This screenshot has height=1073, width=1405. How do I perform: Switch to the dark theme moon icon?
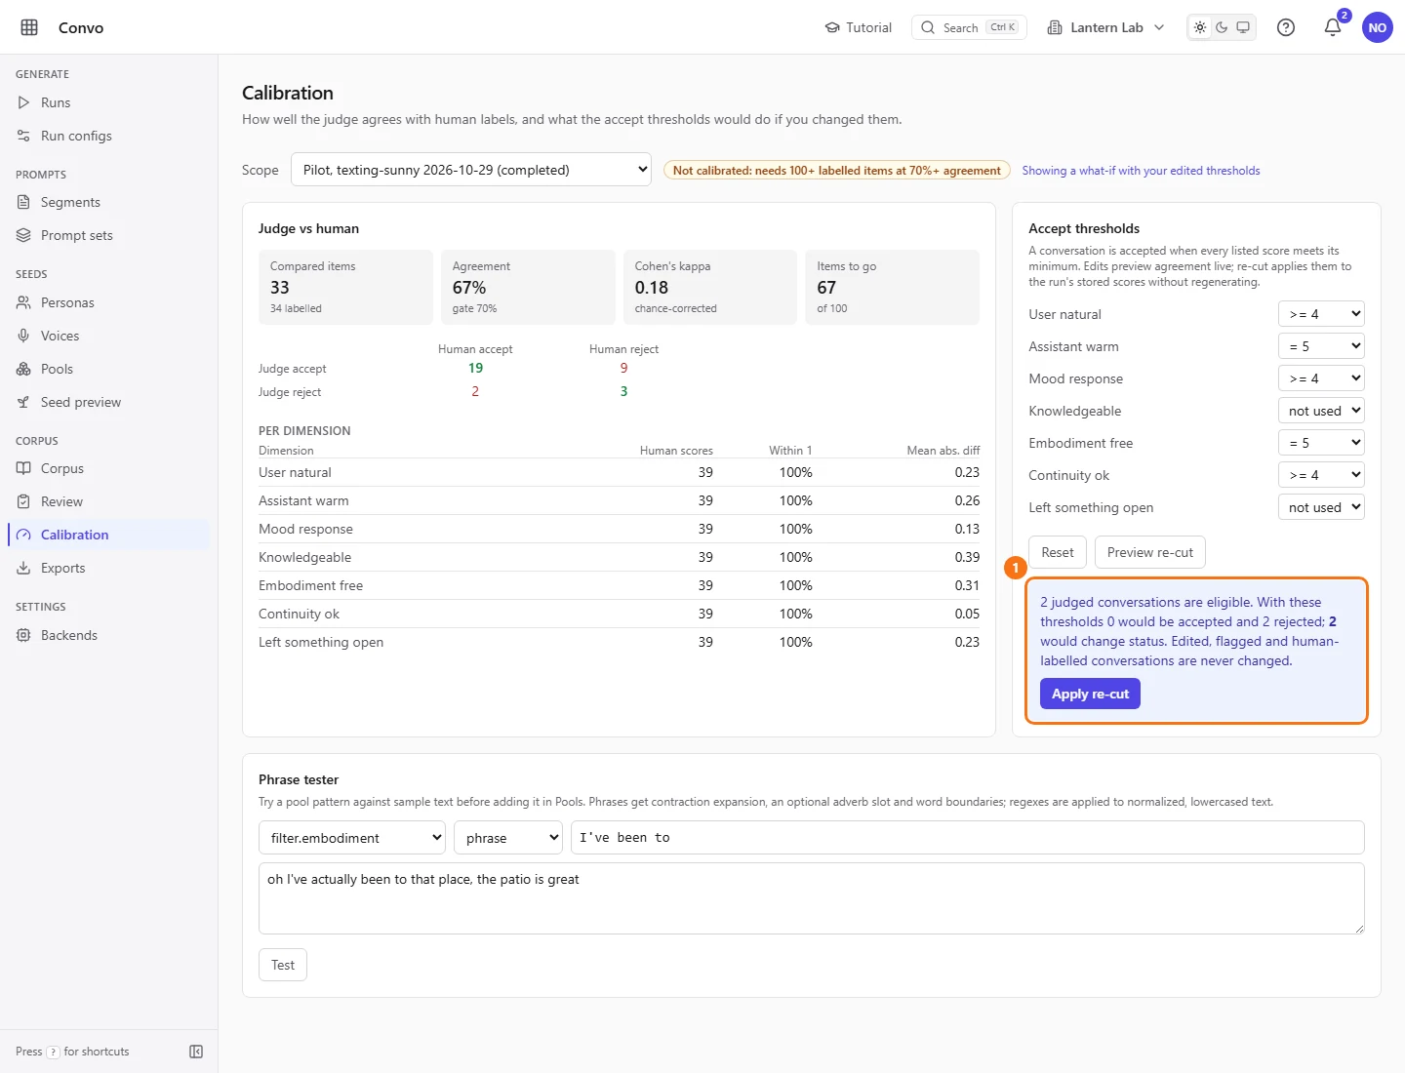pos(1222,27)
